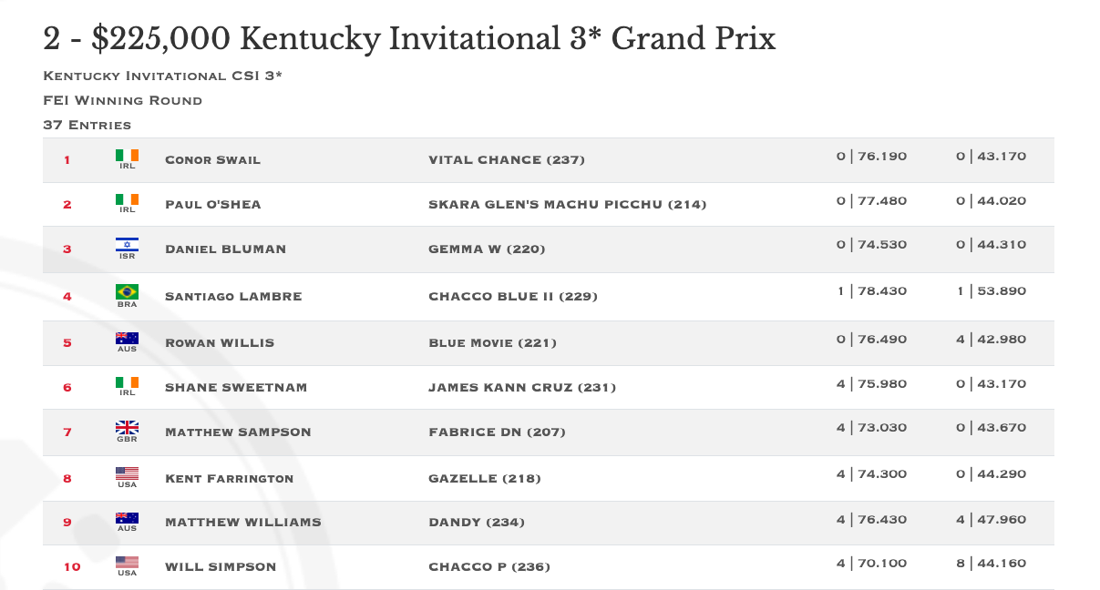Click the Irish flag beside Paul O'Shea
The height and width of the screenshot is (590, 1100).
[127, 199]
